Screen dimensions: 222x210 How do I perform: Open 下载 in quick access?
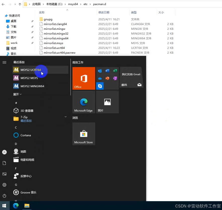(x=14, y=27)
